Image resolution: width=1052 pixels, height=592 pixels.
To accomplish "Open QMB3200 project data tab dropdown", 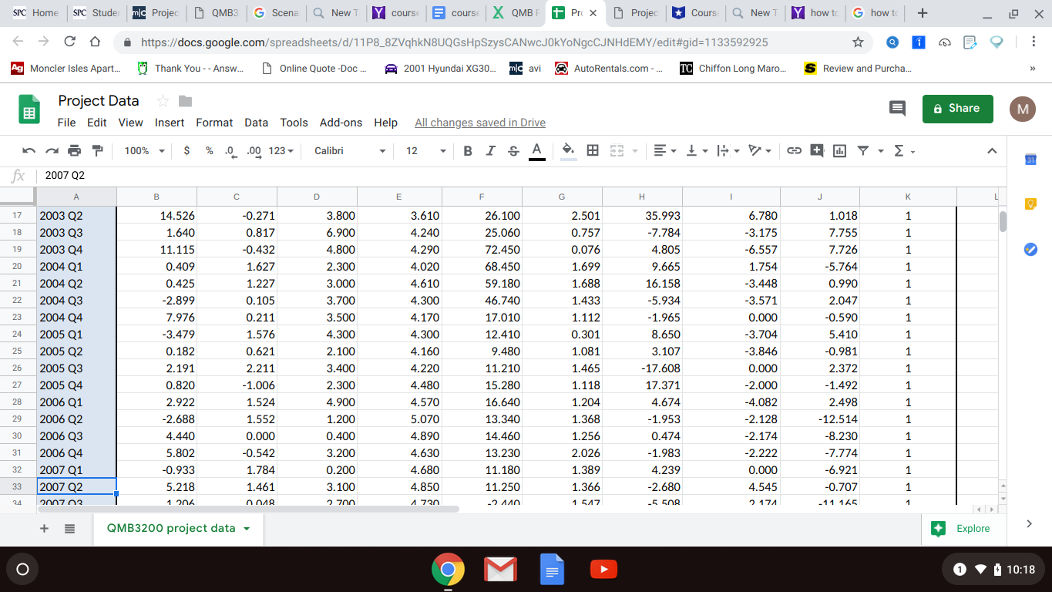I will [247, 529].
